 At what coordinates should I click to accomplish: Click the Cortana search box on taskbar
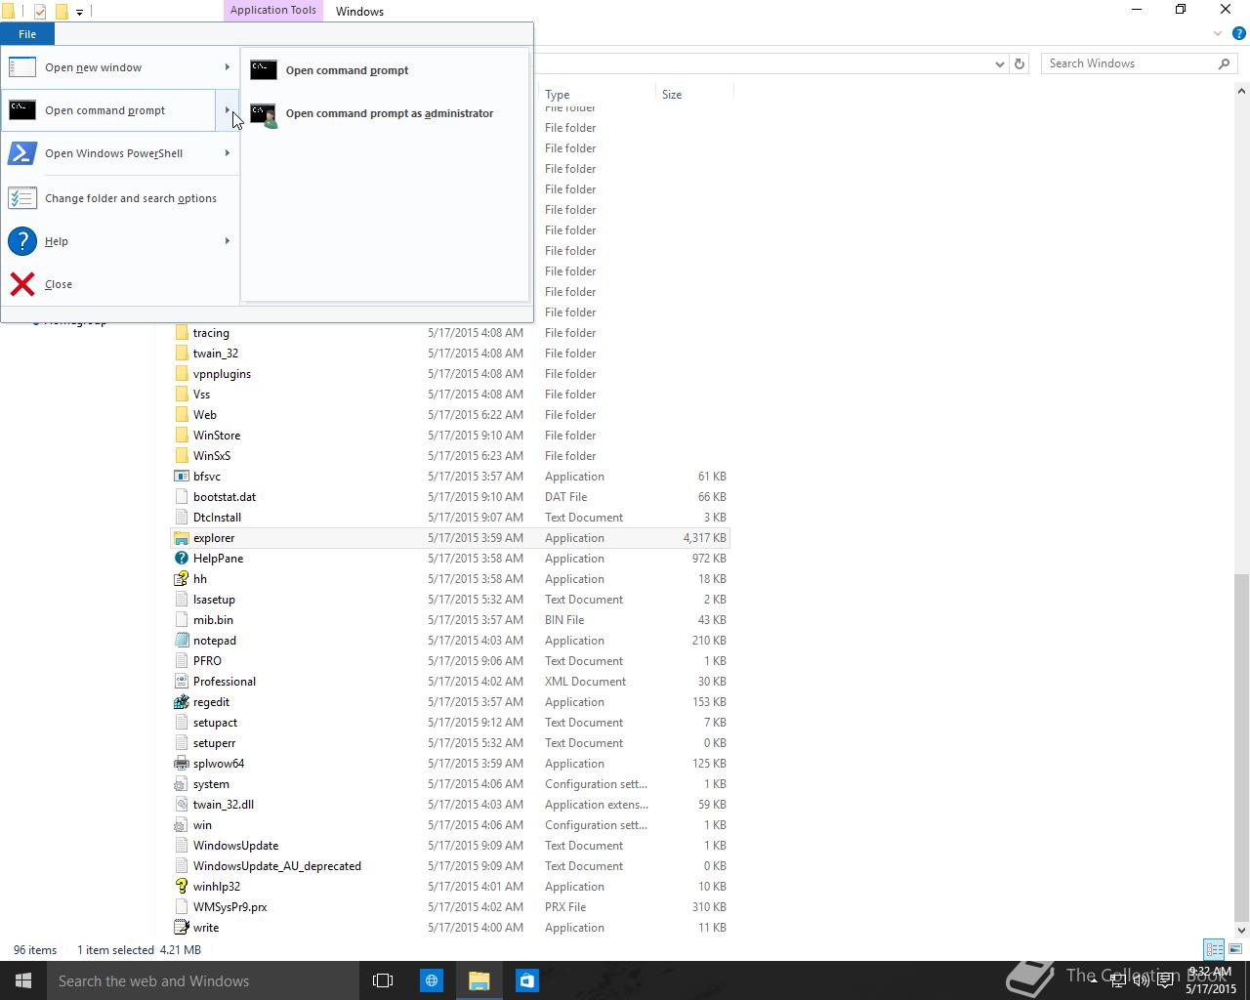(x=203, y=980)
